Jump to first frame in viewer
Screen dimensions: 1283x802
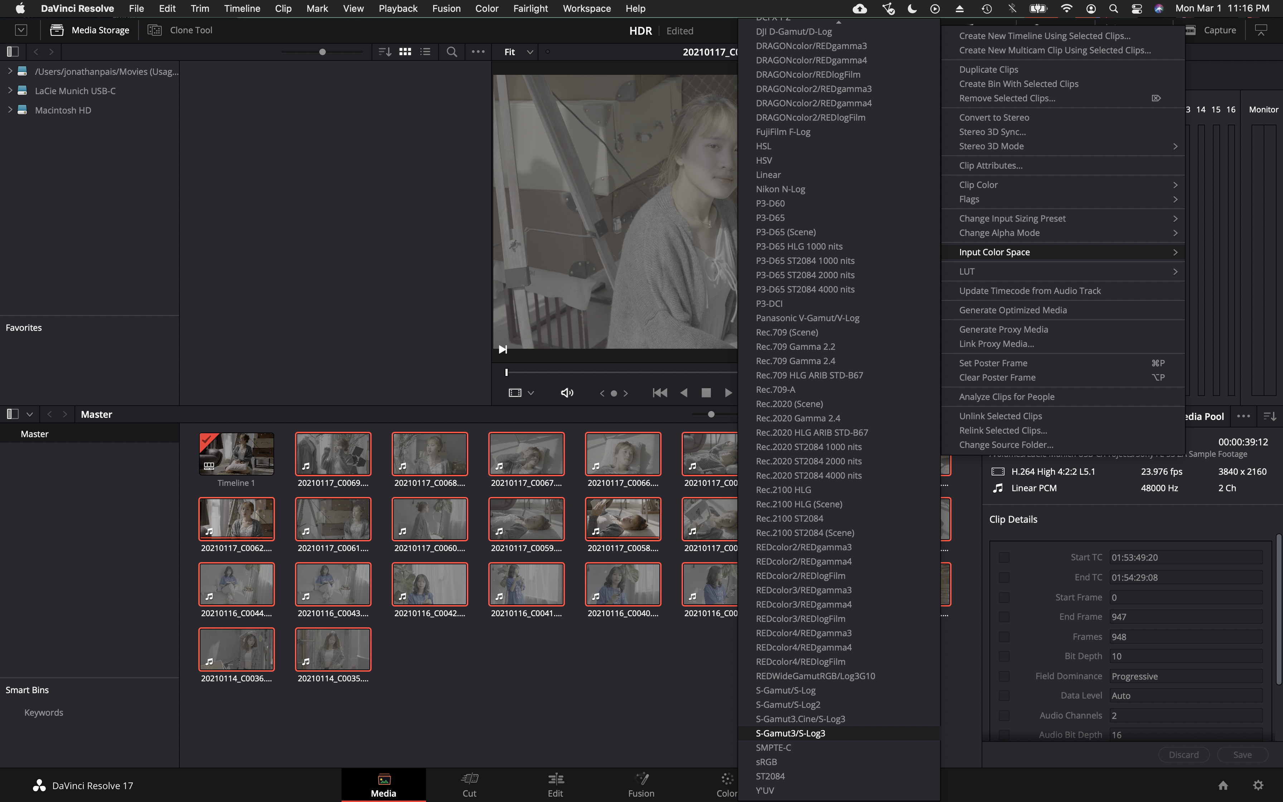[659, 392]
